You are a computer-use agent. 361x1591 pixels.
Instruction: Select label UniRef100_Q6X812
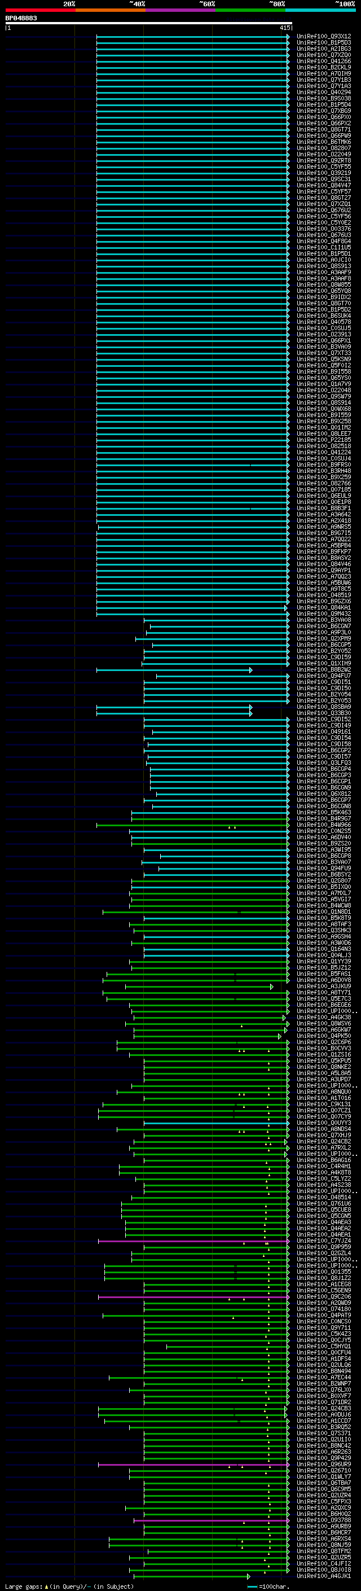point(324,794)
